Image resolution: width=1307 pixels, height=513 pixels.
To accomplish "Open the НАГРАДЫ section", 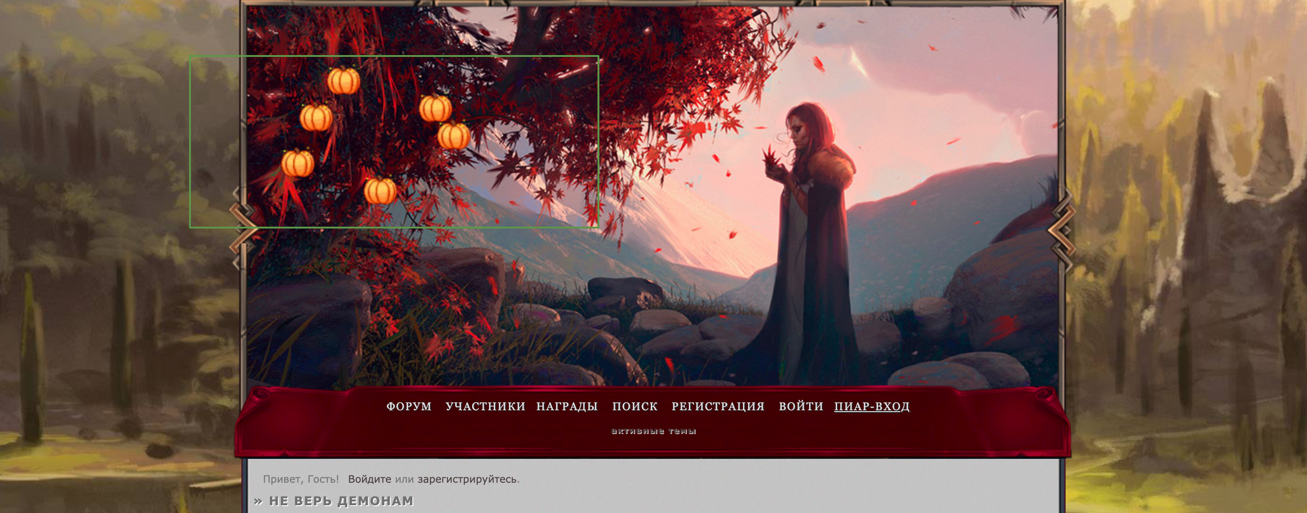I will tap(567, 407).
